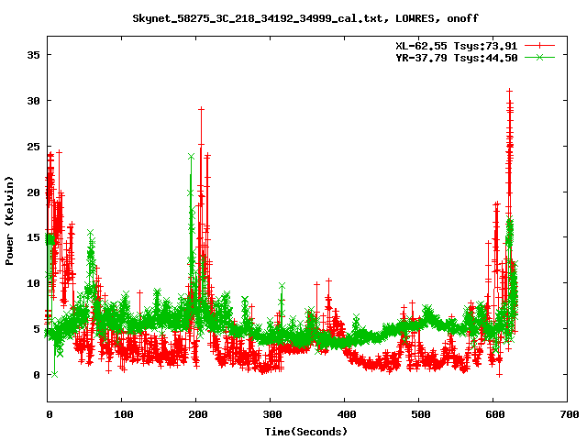The image size is (587, 440).
Task: Click the green data point at zero Kelvin
Action: tap(55, 374)
